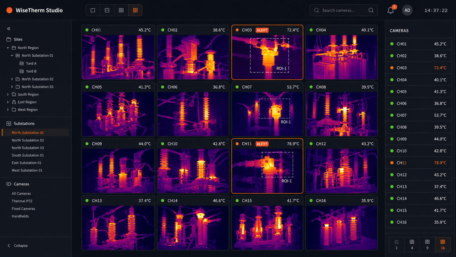Viewport: 456px width, 257px height.
Task: Click the Sites folder icon
Action: [9, 39]
